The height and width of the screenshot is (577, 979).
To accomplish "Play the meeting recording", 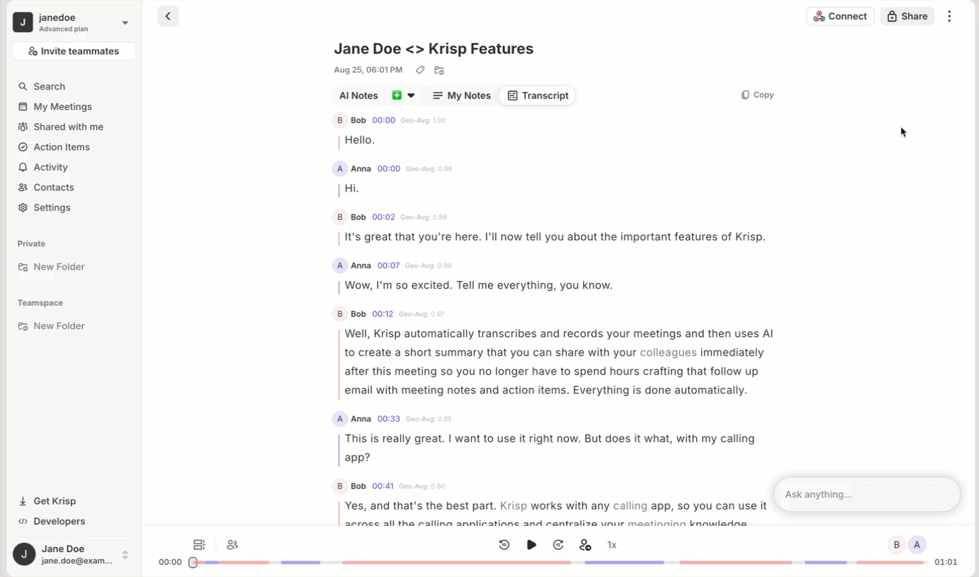I will [531, 545].
